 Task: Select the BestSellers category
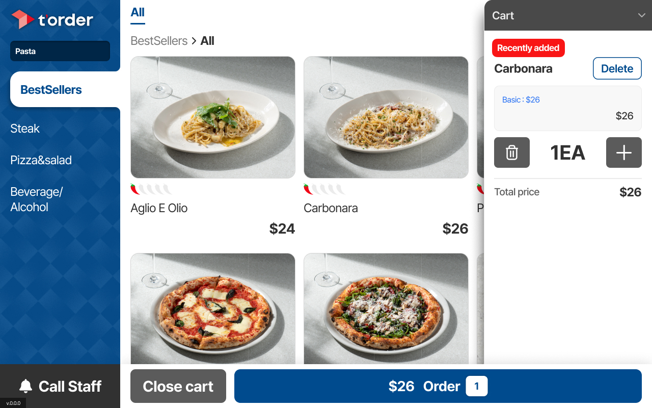[51, 90]
